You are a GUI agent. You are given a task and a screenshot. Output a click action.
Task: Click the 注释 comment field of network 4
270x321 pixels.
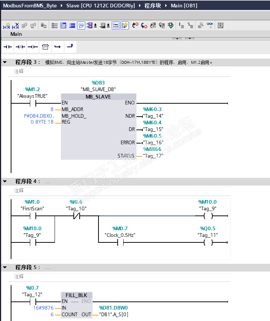click(122, 191)
